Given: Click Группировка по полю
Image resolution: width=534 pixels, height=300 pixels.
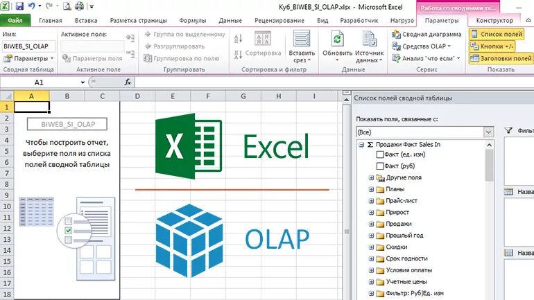Looking at the screenshot, I should (x=181, y=58).
